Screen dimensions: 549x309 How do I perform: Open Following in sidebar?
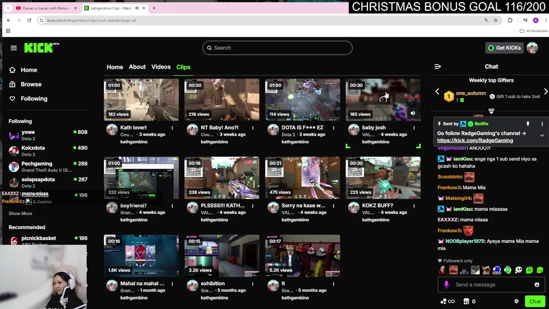[x=34, y=99]
